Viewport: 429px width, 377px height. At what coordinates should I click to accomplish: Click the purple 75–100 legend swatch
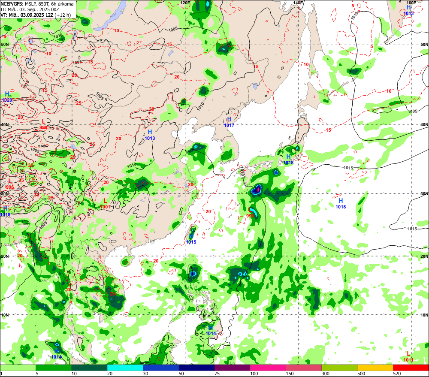tap(232, 368)
